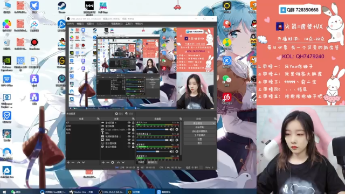The width and height of the screenshot is (345, 194).
Task: Click 启动虚拟摄像机 button
Action: pyautogui.click(x=199, y=131)
